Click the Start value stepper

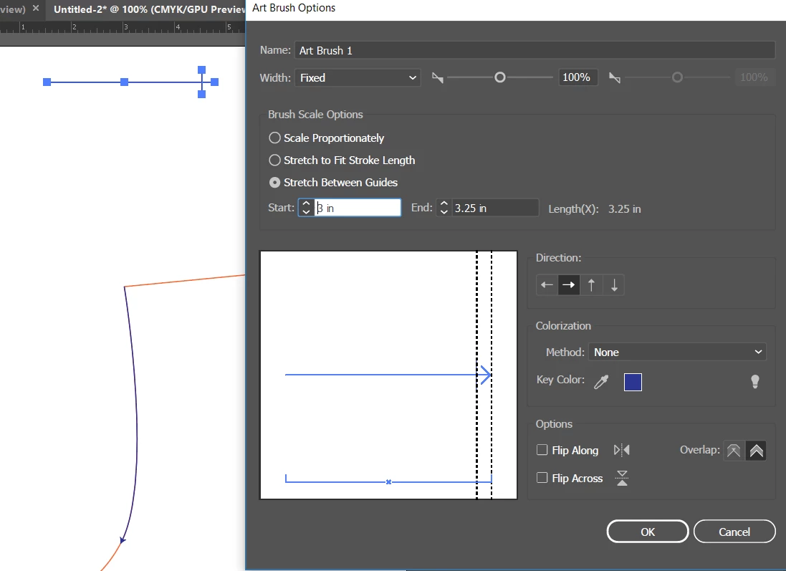tap(306, 208)
